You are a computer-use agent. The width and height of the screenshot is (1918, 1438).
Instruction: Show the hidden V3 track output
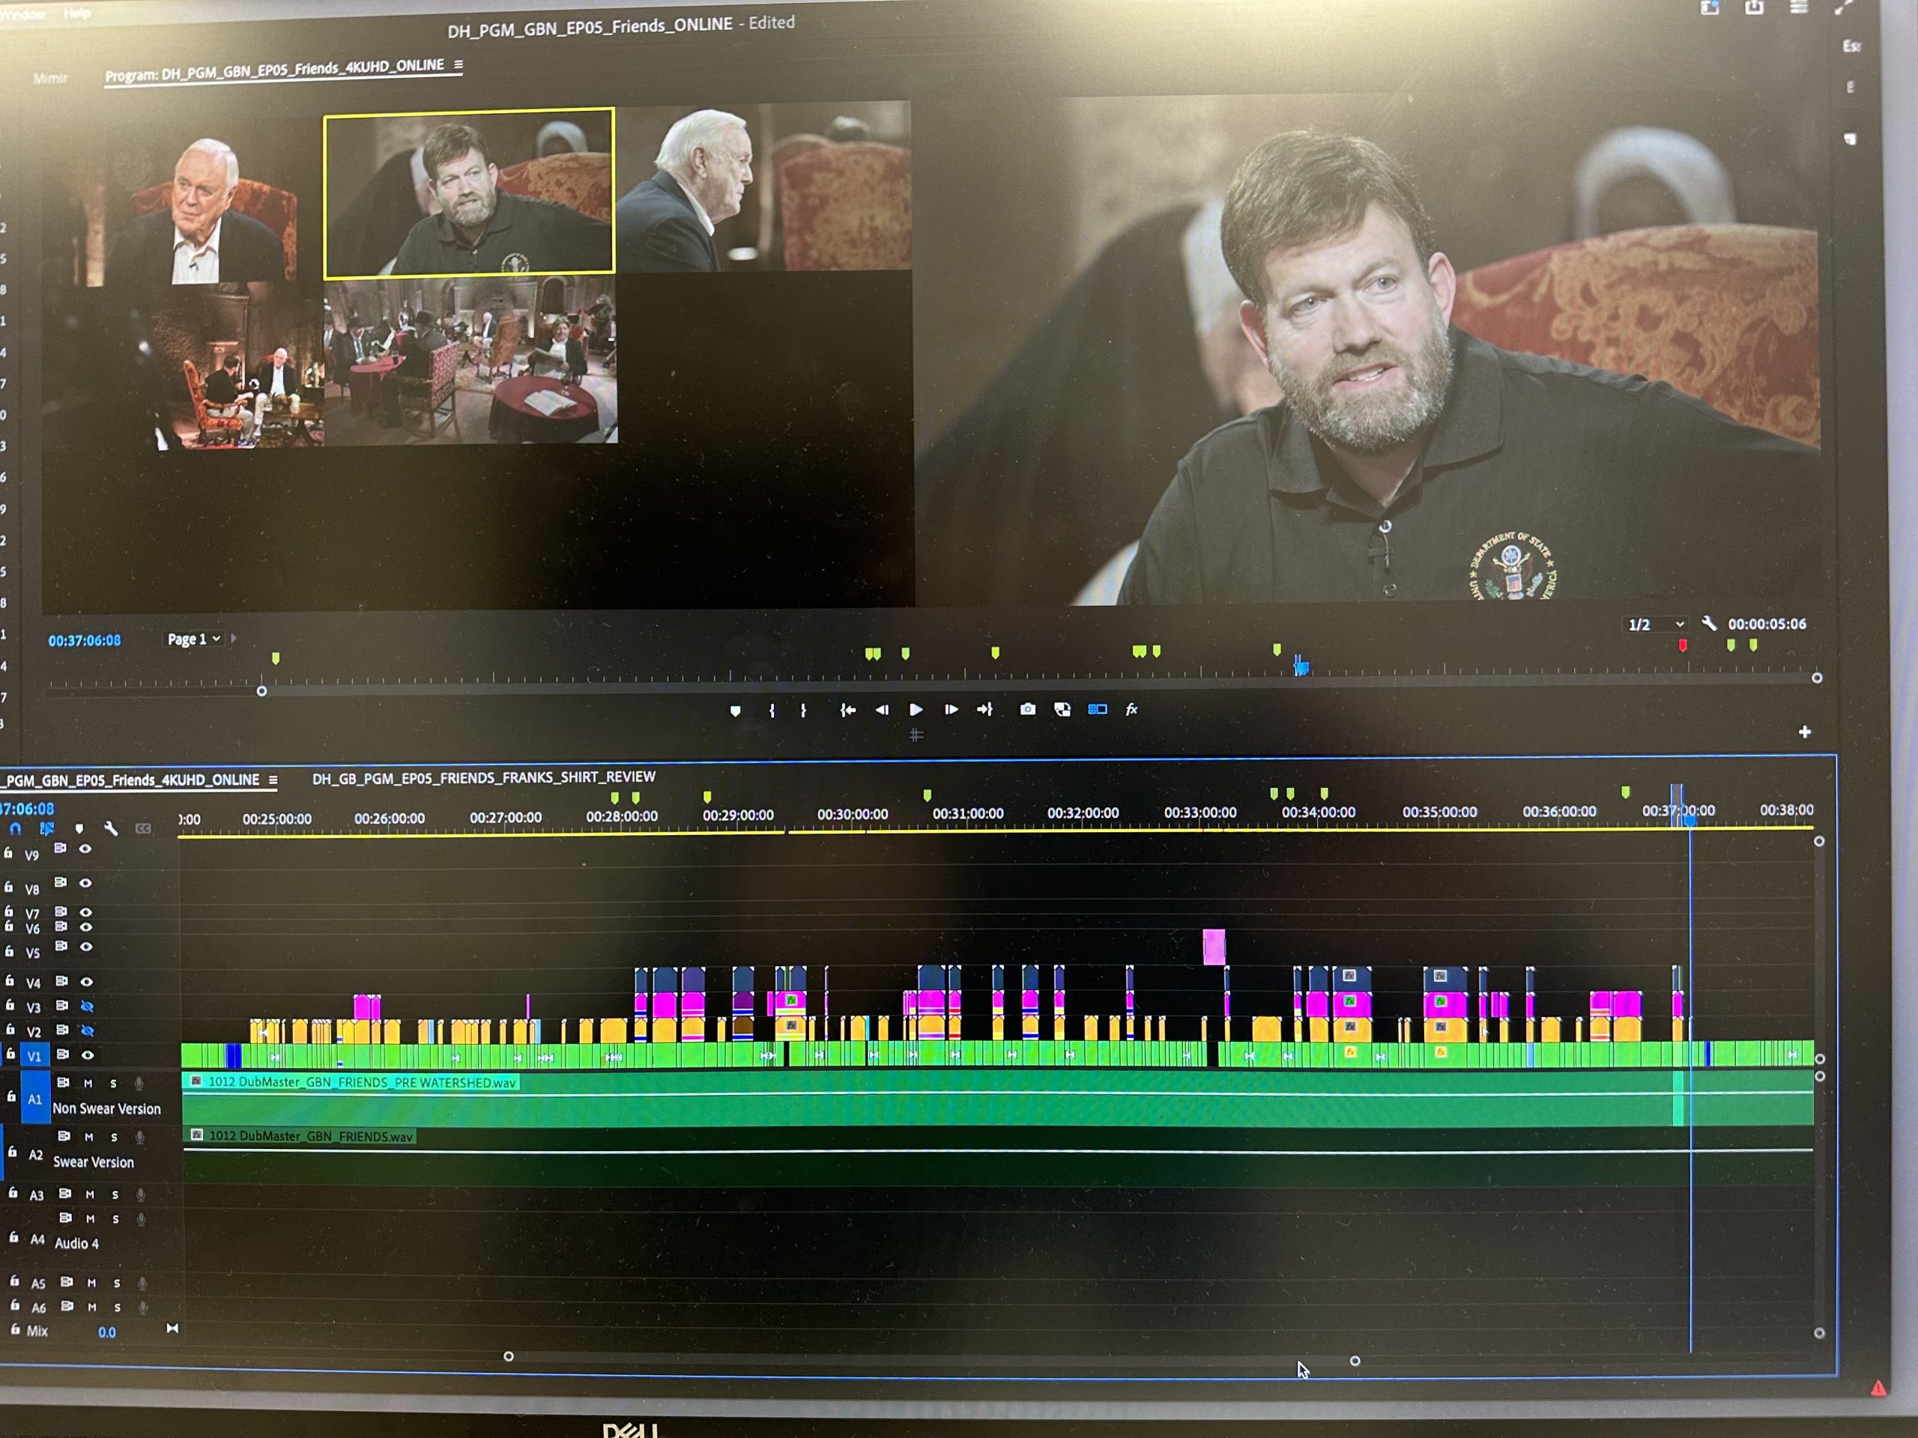pos(87,1007)
